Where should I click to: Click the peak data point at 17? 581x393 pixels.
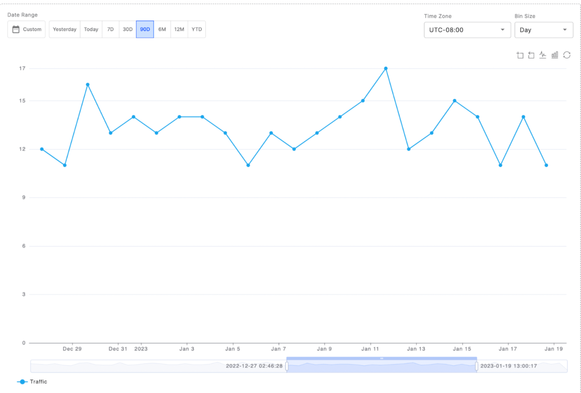click(386, 68)
